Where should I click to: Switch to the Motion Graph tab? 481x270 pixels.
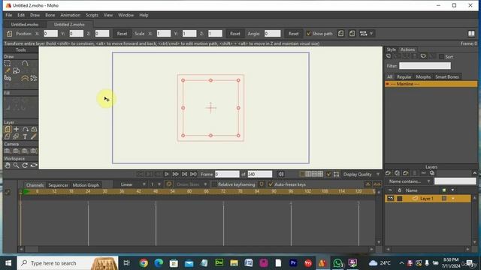pyautogui.click(x=86, y=185)
